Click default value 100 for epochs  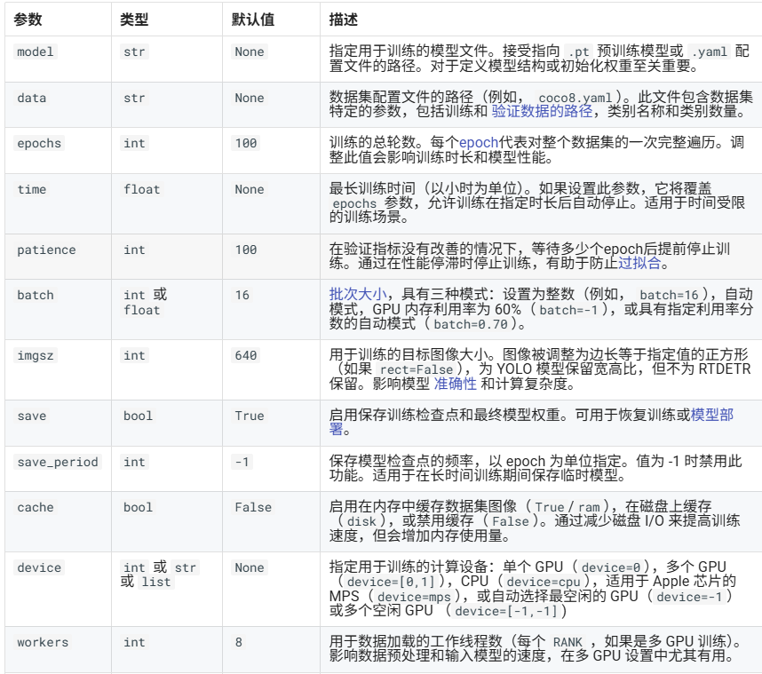pyautogui.click(x=246, y=143)
